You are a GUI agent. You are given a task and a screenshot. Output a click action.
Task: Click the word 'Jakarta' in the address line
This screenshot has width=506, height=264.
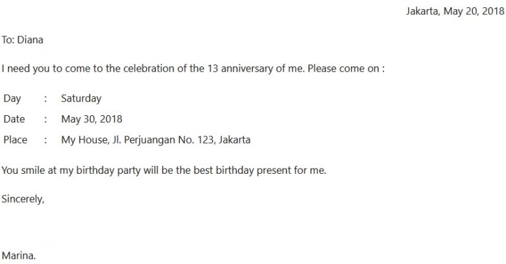coord(235,140)
